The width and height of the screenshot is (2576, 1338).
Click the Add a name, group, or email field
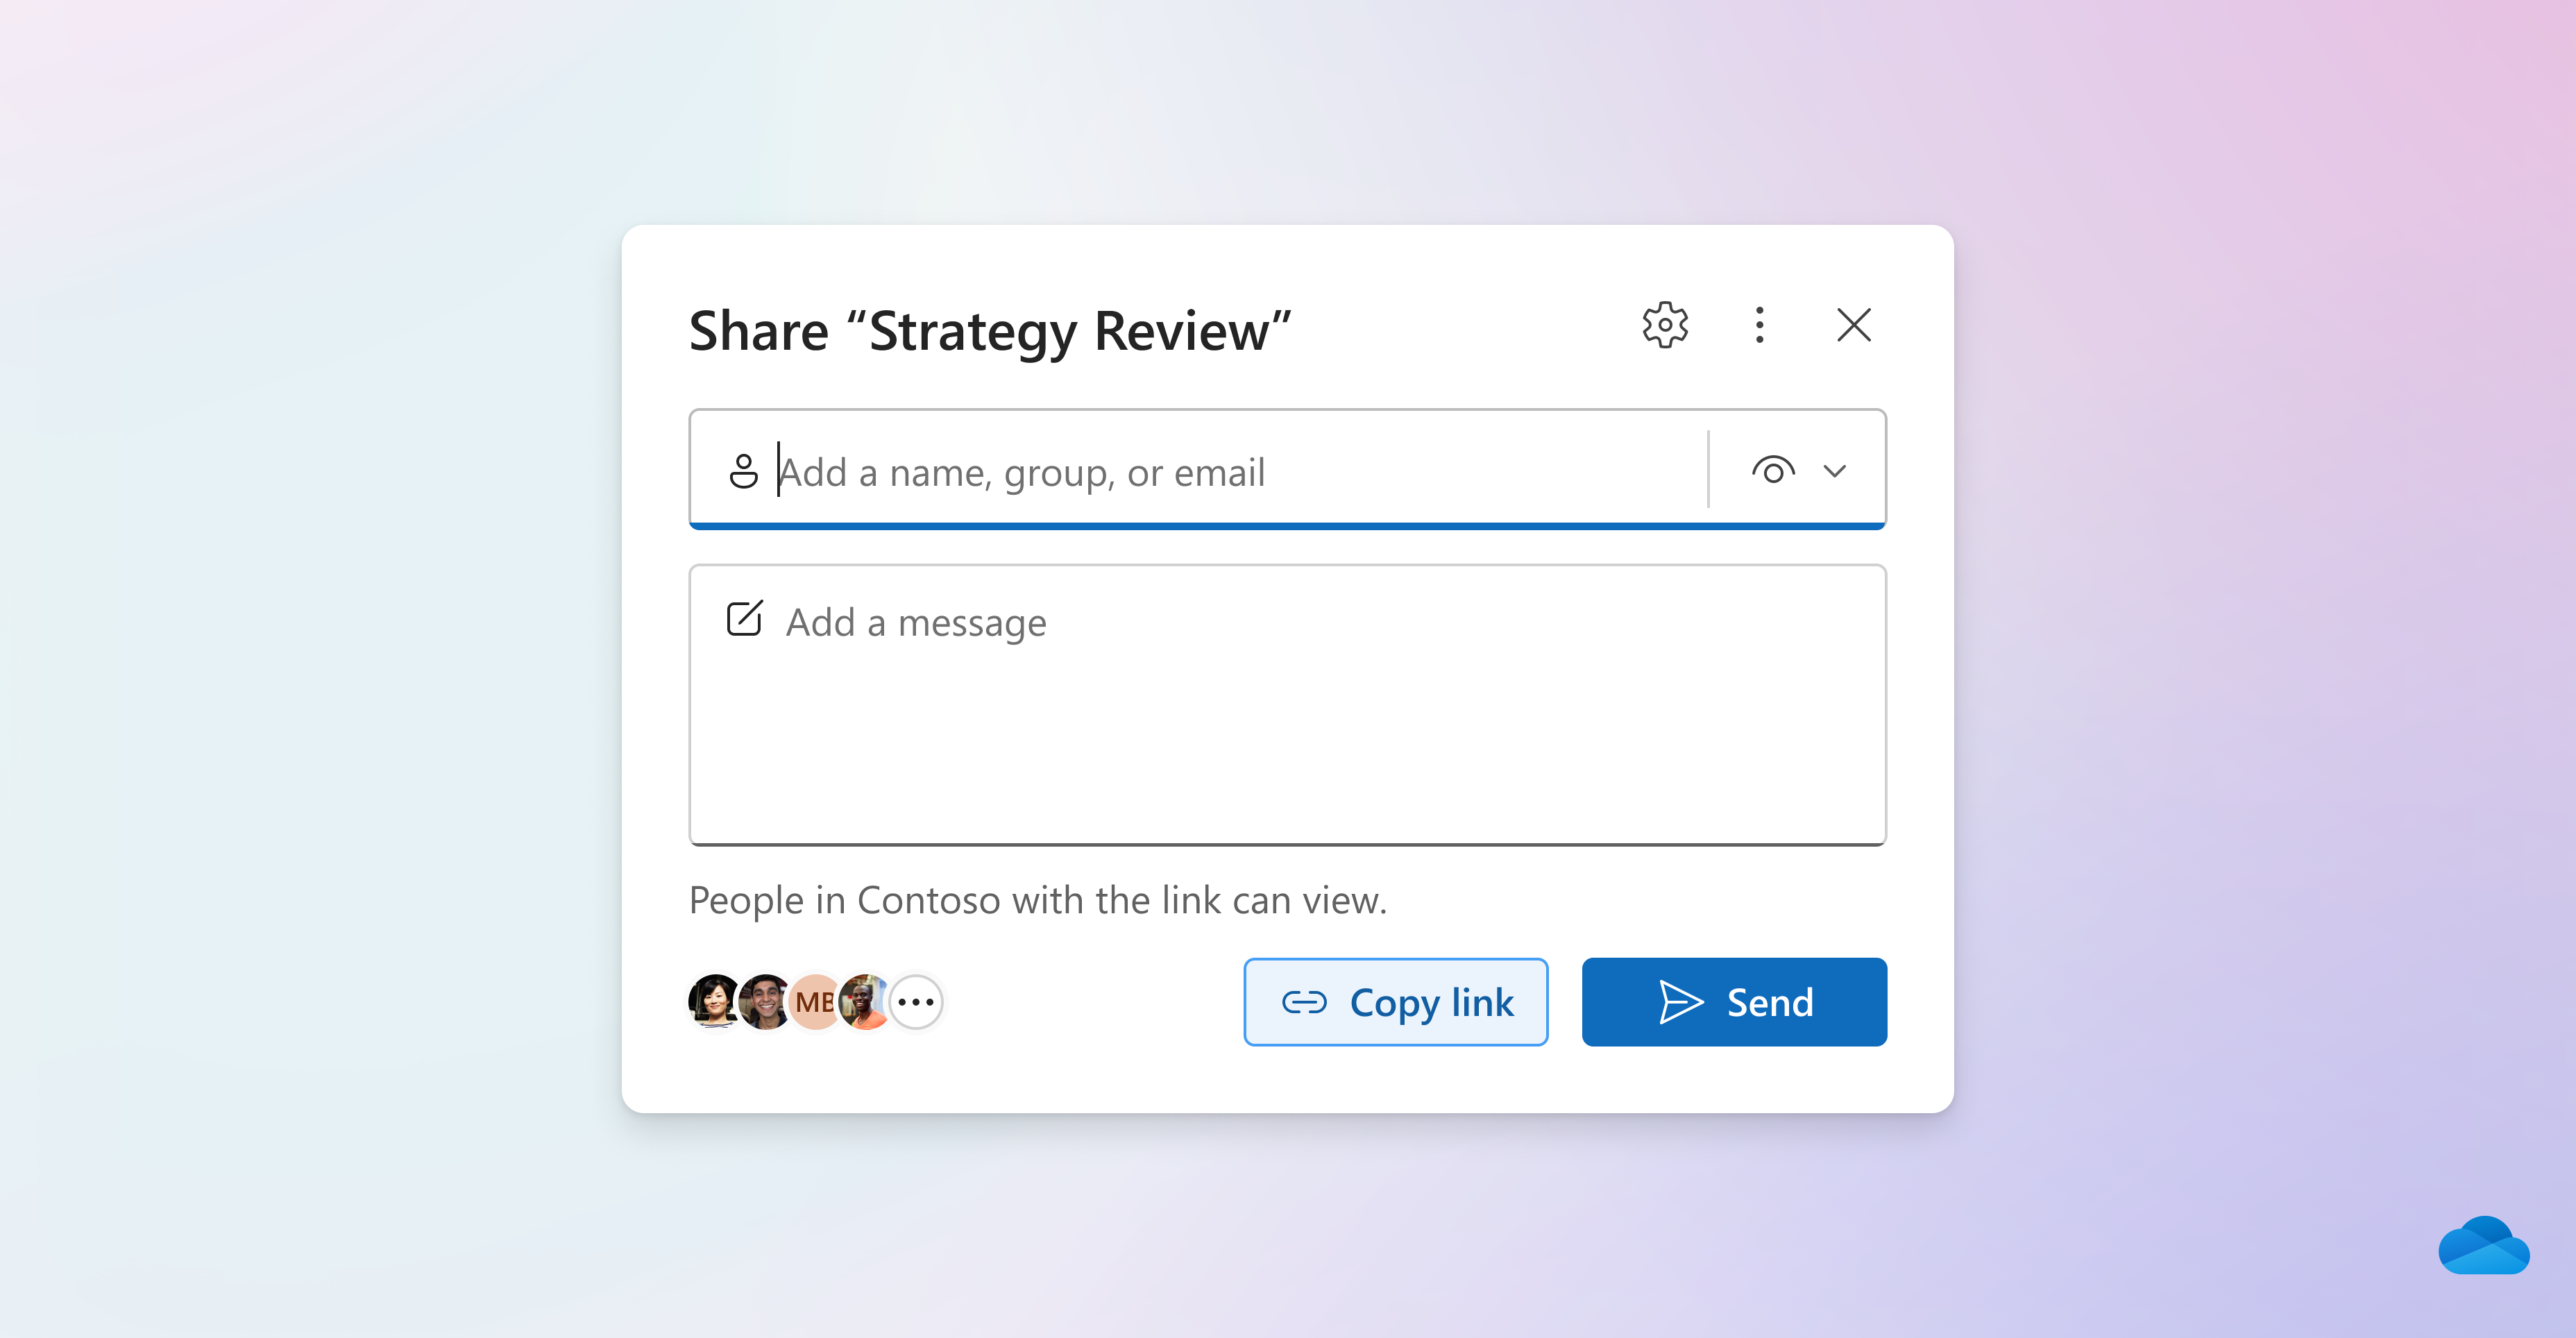coord(1200,472)
